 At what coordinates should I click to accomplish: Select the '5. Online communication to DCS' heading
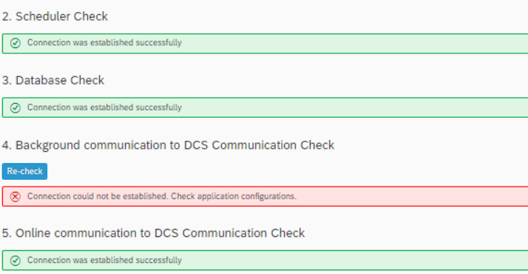click(x=153, y=233)
